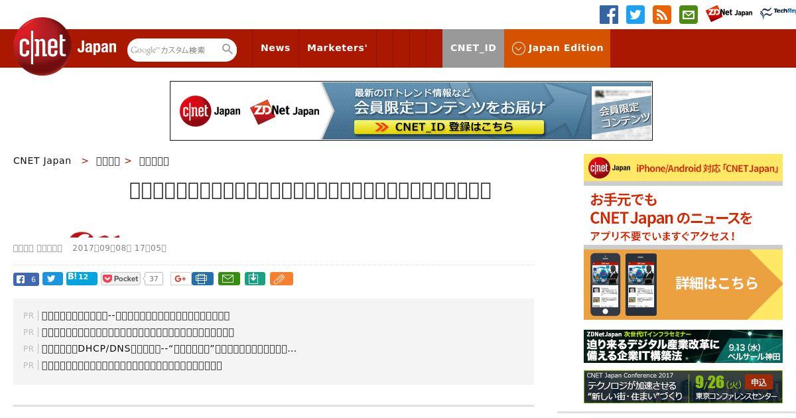Open the TechRepublic logo link

click(778, 13)
